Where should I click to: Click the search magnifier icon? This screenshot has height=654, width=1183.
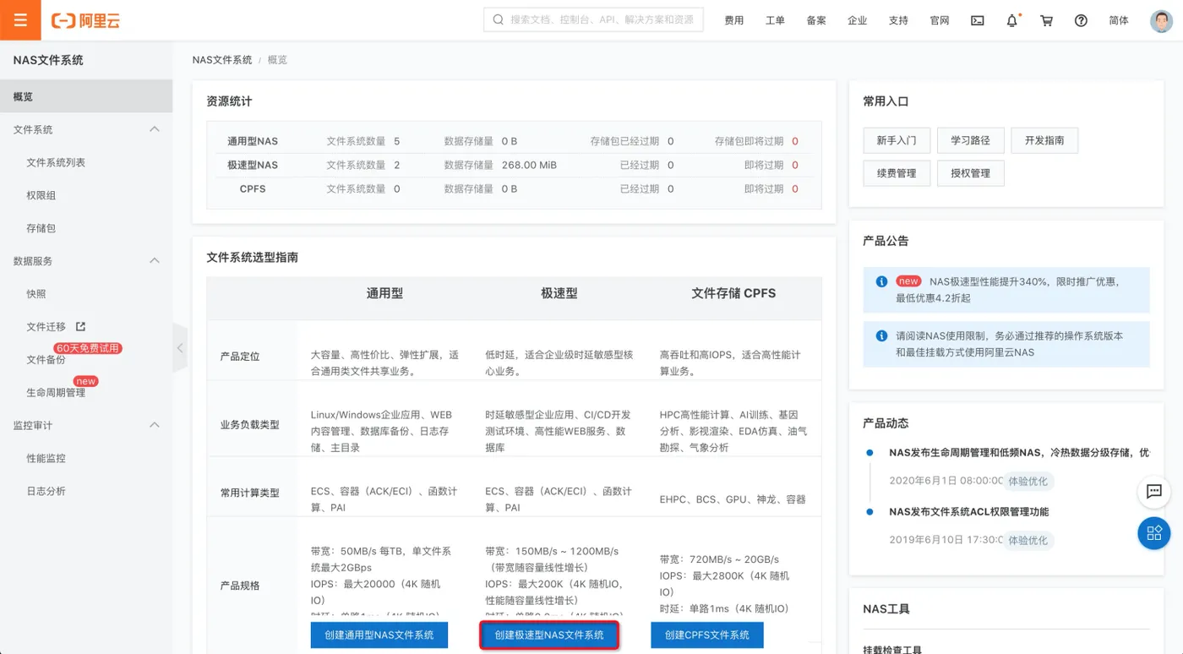click(x=498, y=19)
